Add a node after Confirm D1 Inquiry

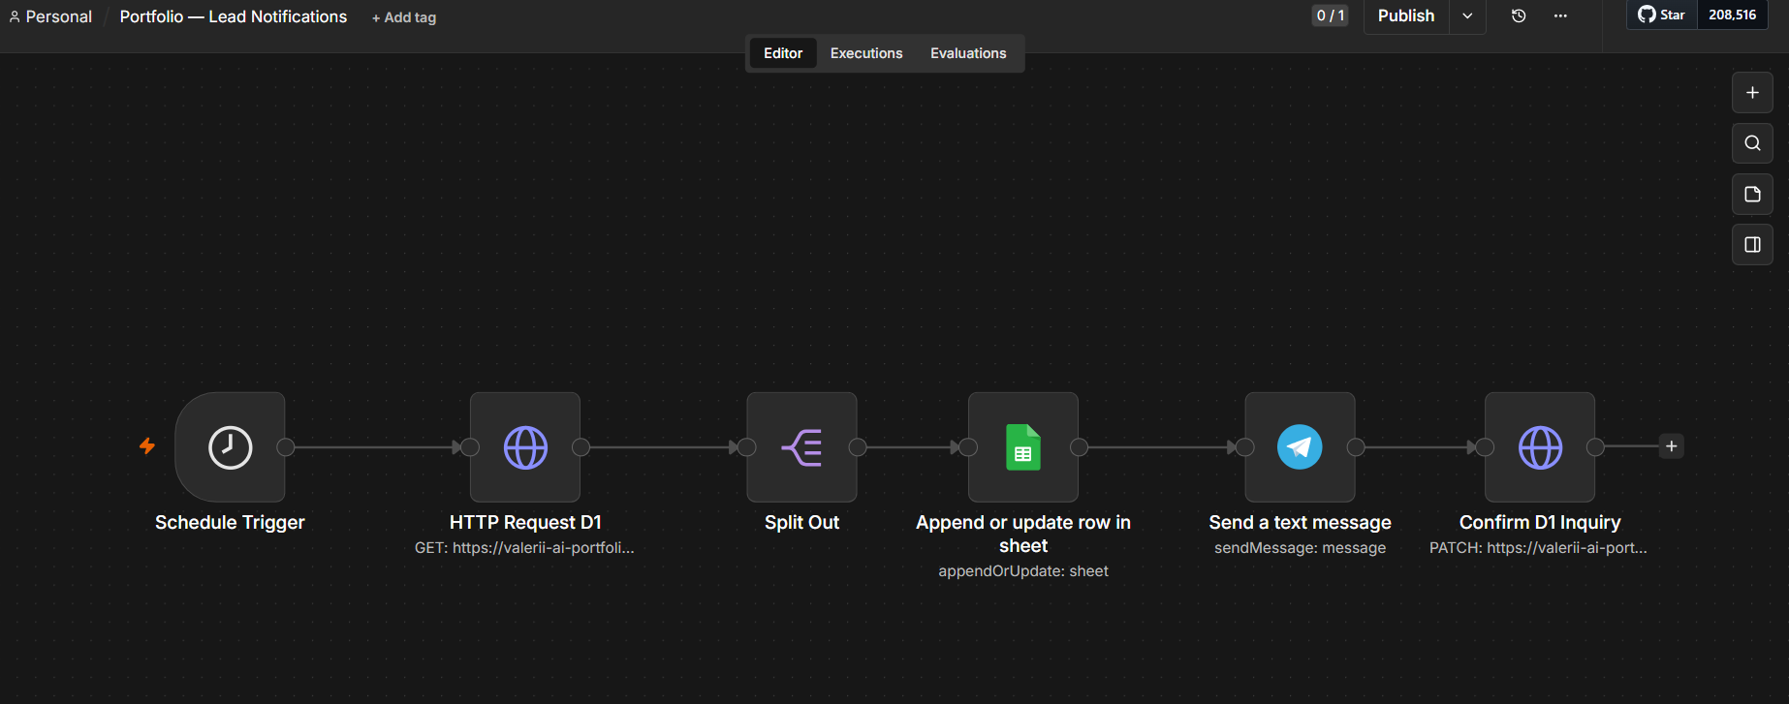(1671, 446)
